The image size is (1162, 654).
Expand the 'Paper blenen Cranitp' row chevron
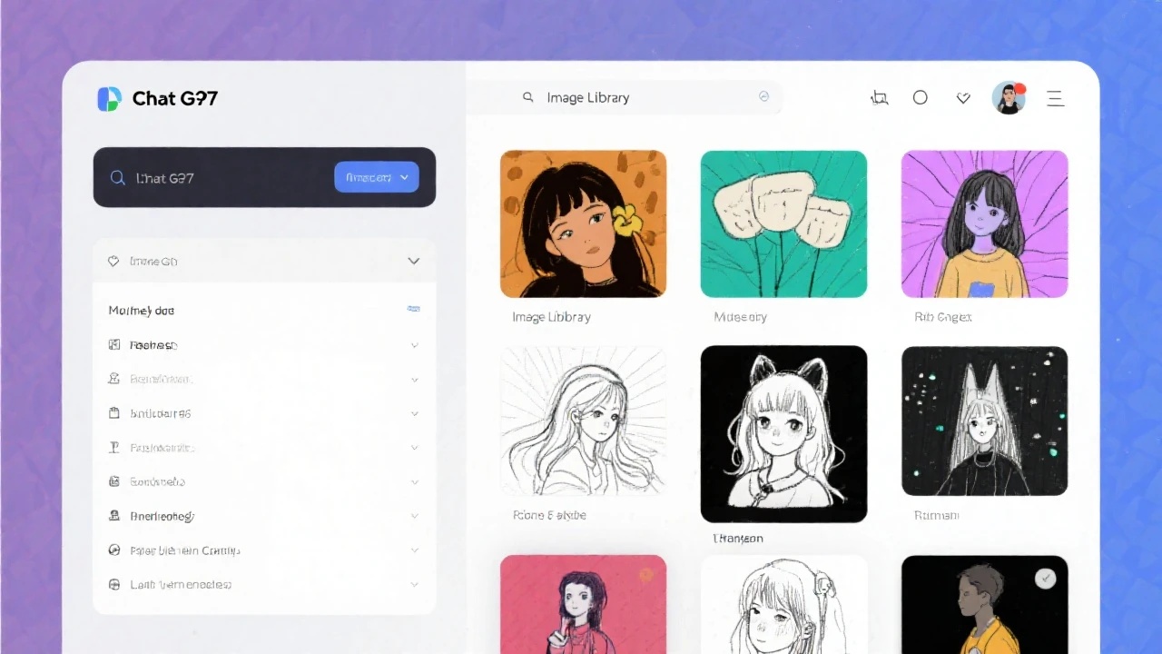point(415,550)
